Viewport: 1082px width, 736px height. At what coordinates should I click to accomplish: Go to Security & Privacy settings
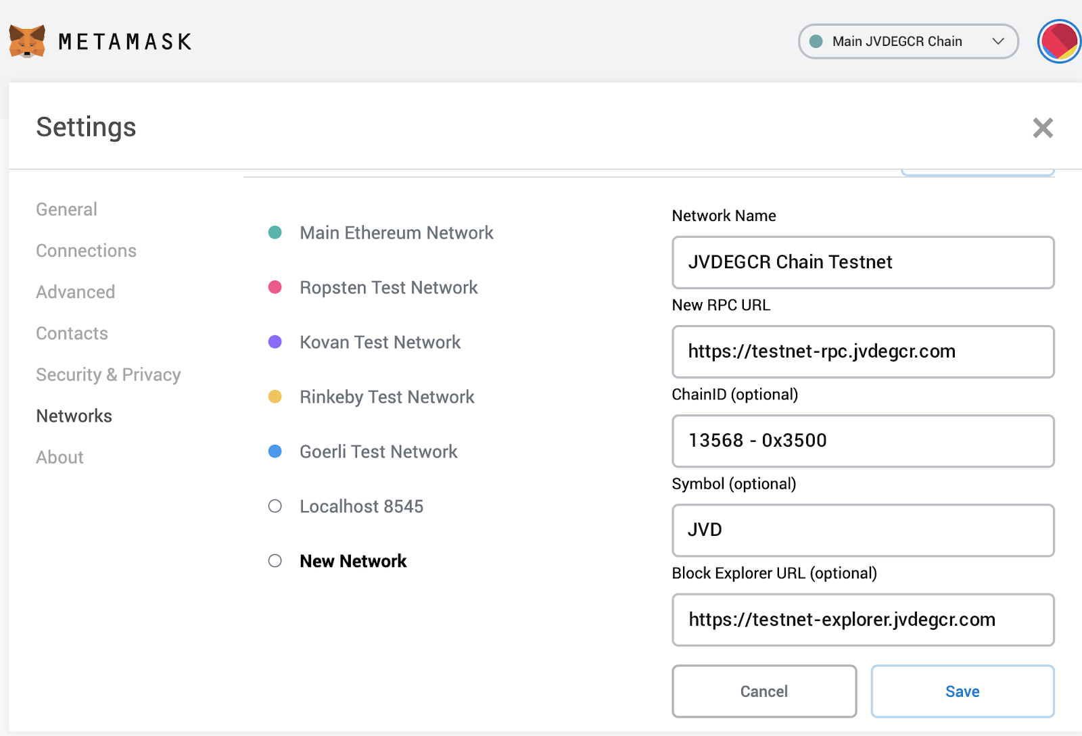coord(108,374)
